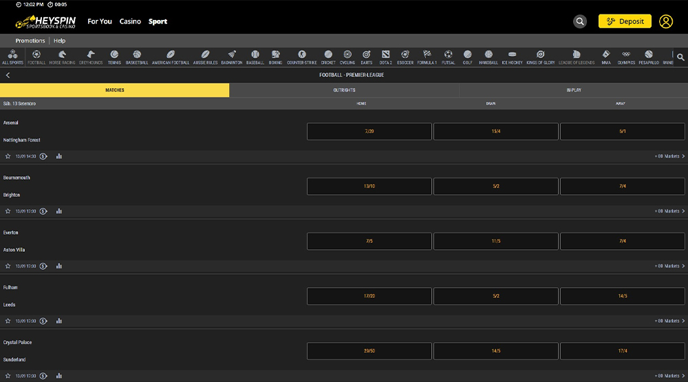Open the Ice Hockey category
688x382 pixels.
tap(512, 57)
